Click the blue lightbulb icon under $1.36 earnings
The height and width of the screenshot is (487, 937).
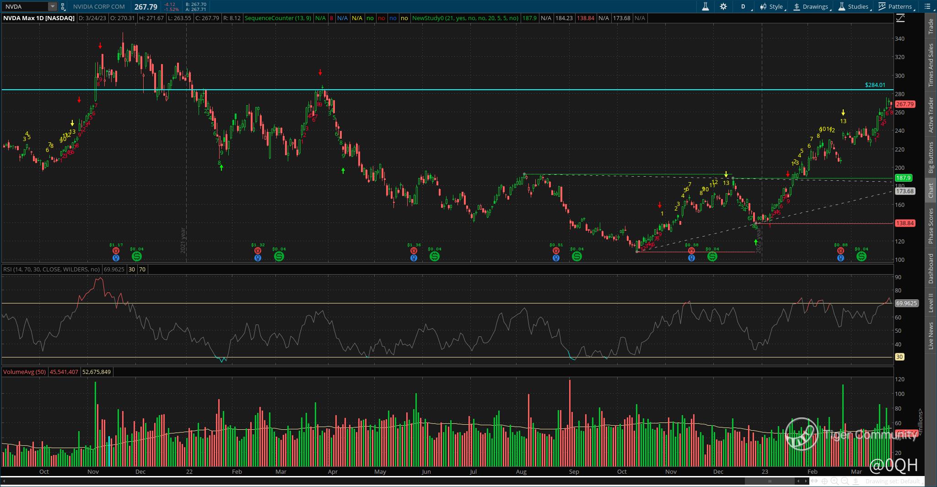414,258
